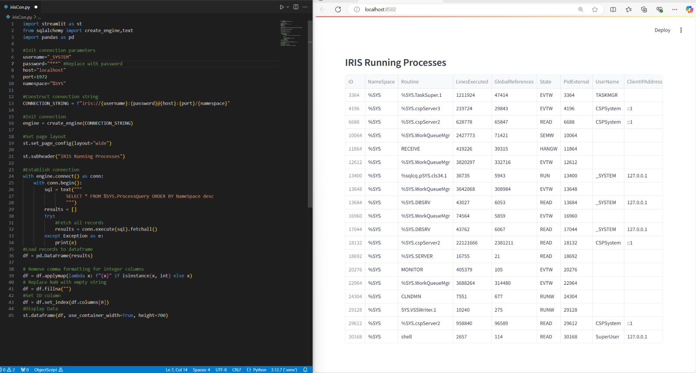Sort the table by the State column header
The height and width of the screenshot is (373, 696).
549,82
